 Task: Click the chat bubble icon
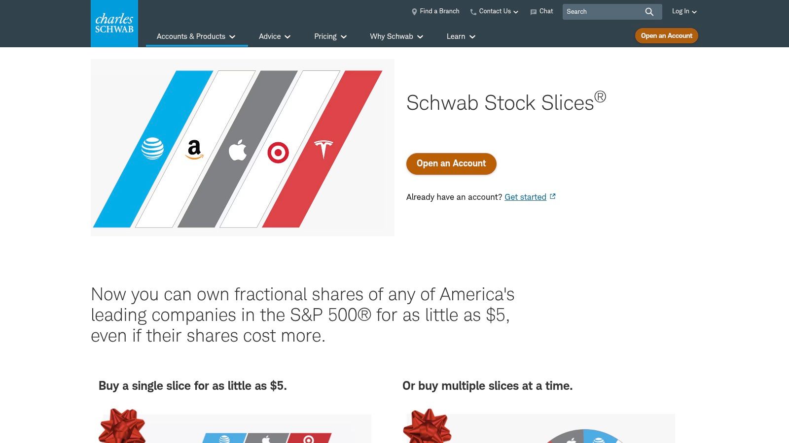click(x=533, y=11)
